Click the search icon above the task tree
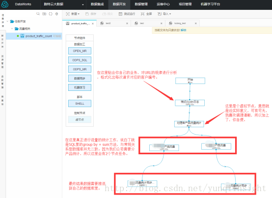 coord(38,14)
